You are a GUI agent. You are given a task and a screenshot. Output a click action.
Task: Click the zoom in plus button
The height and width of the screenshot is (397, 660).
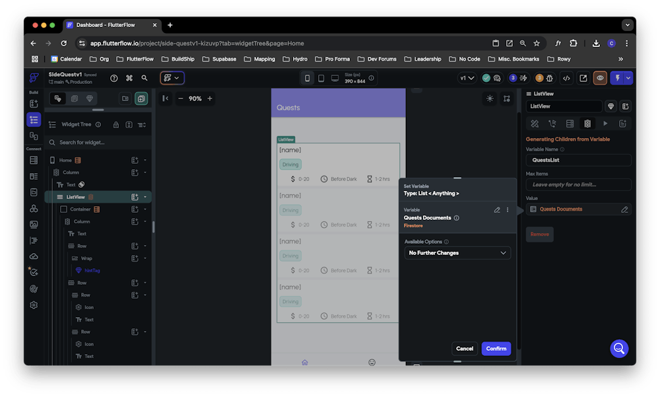[x=210, y=98]
